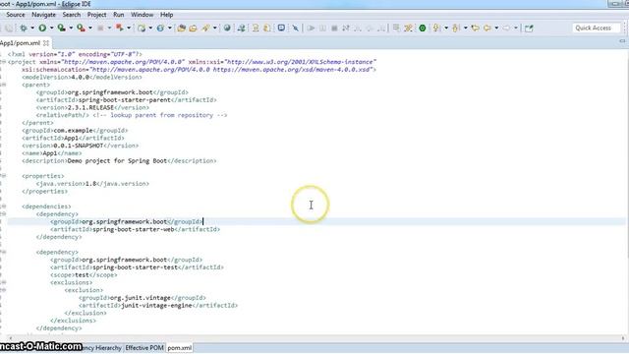This screenshot has height=354, width=629.
Task: Click the Quick Access field
Action: click(597, 29)
